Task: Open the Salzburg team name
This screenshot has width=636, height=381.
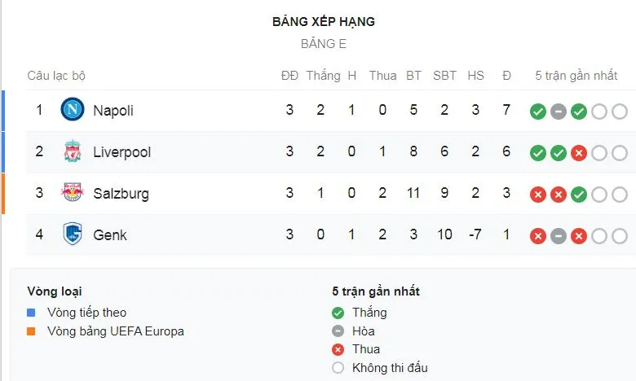Action: (121, 194)
